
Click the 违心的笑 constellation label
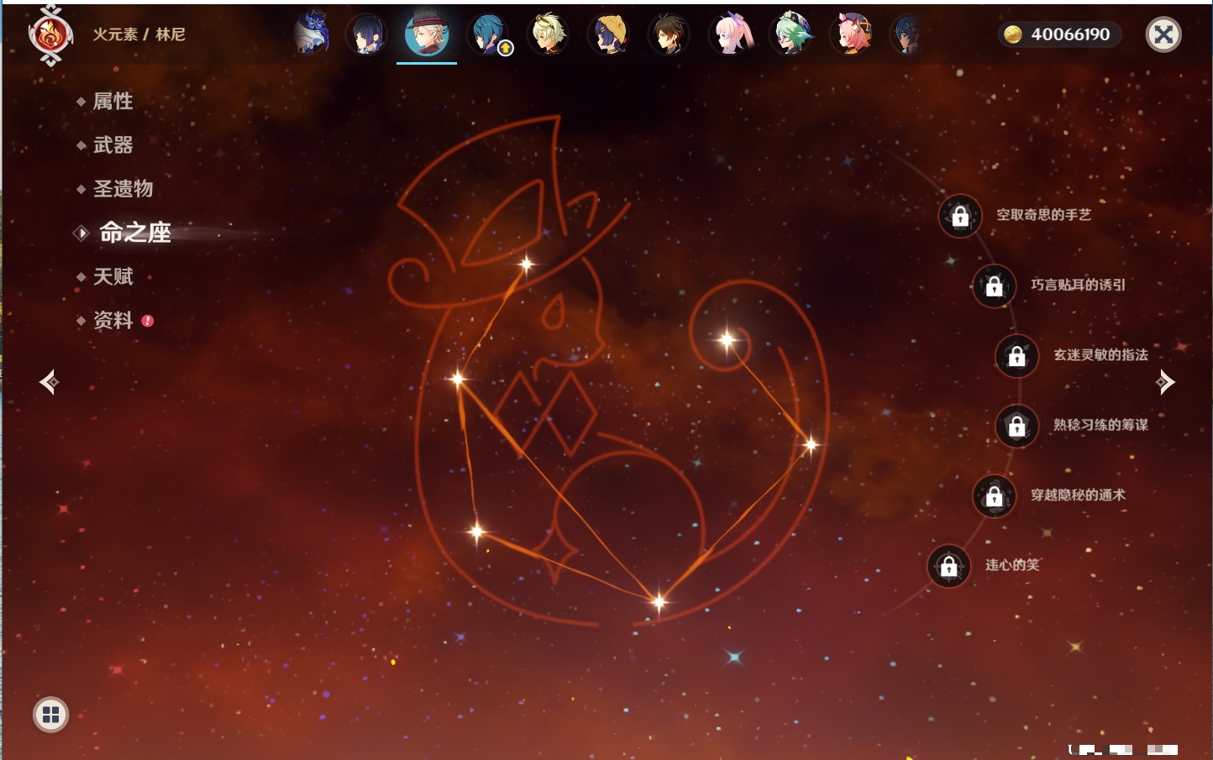coord(1012,565)
